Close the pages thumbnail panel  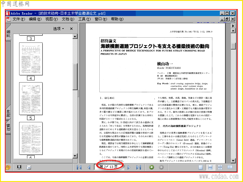(x=71, y=29)
